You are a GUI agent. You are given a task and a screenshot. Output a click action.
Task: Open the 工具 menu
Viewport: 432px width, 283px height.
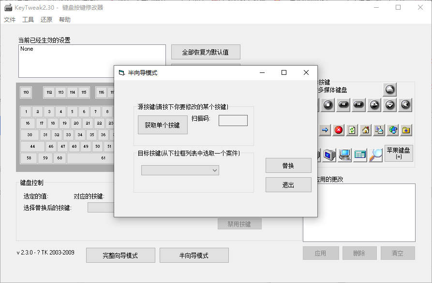(x=28, y=19)
